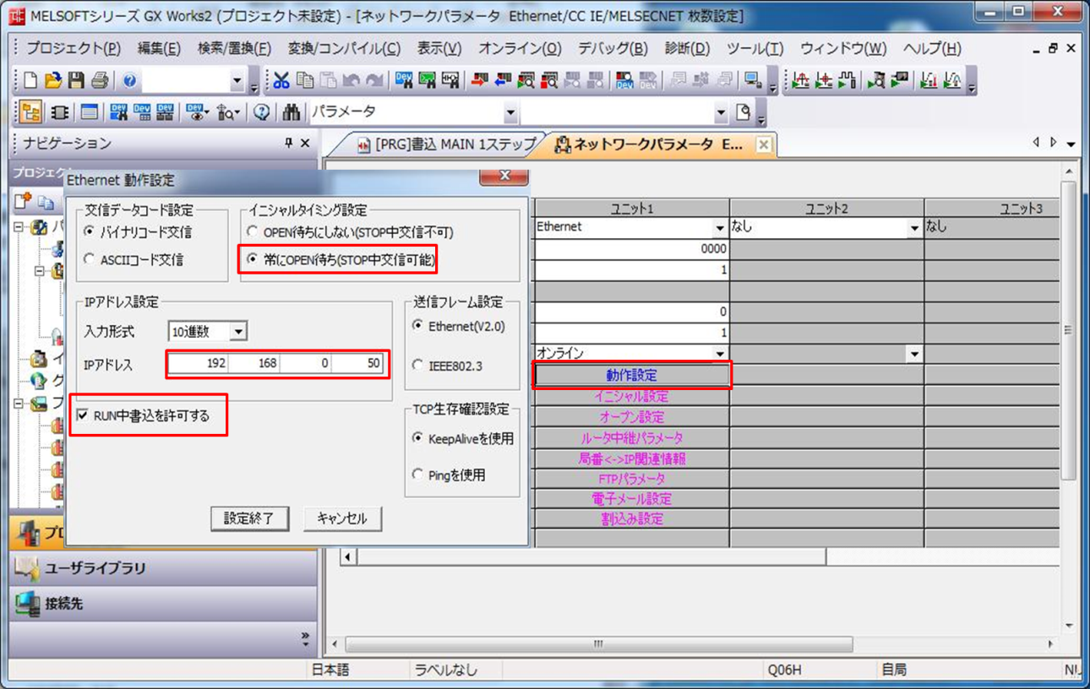Click the first IP address octet field 192
Viewport: 1090px width, 689px height.
pyautogui.click(x=199, y=364)
